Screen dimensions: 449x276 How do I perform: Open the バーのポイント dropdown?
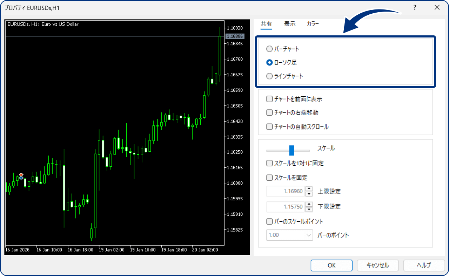pos(290,235)
